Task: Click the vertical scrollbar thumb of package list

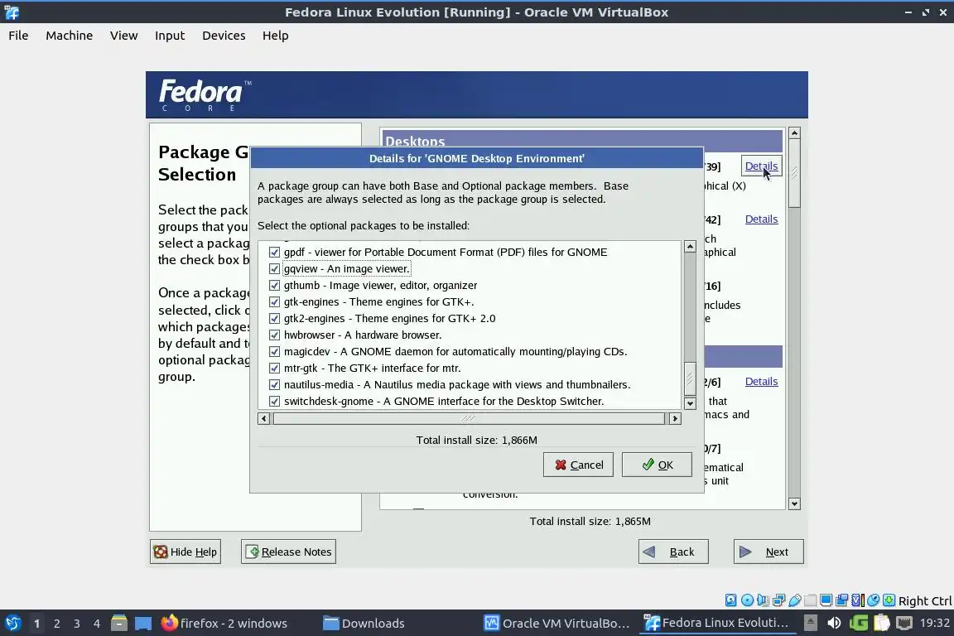Action: pyautogui.click(x=690, y=378)
